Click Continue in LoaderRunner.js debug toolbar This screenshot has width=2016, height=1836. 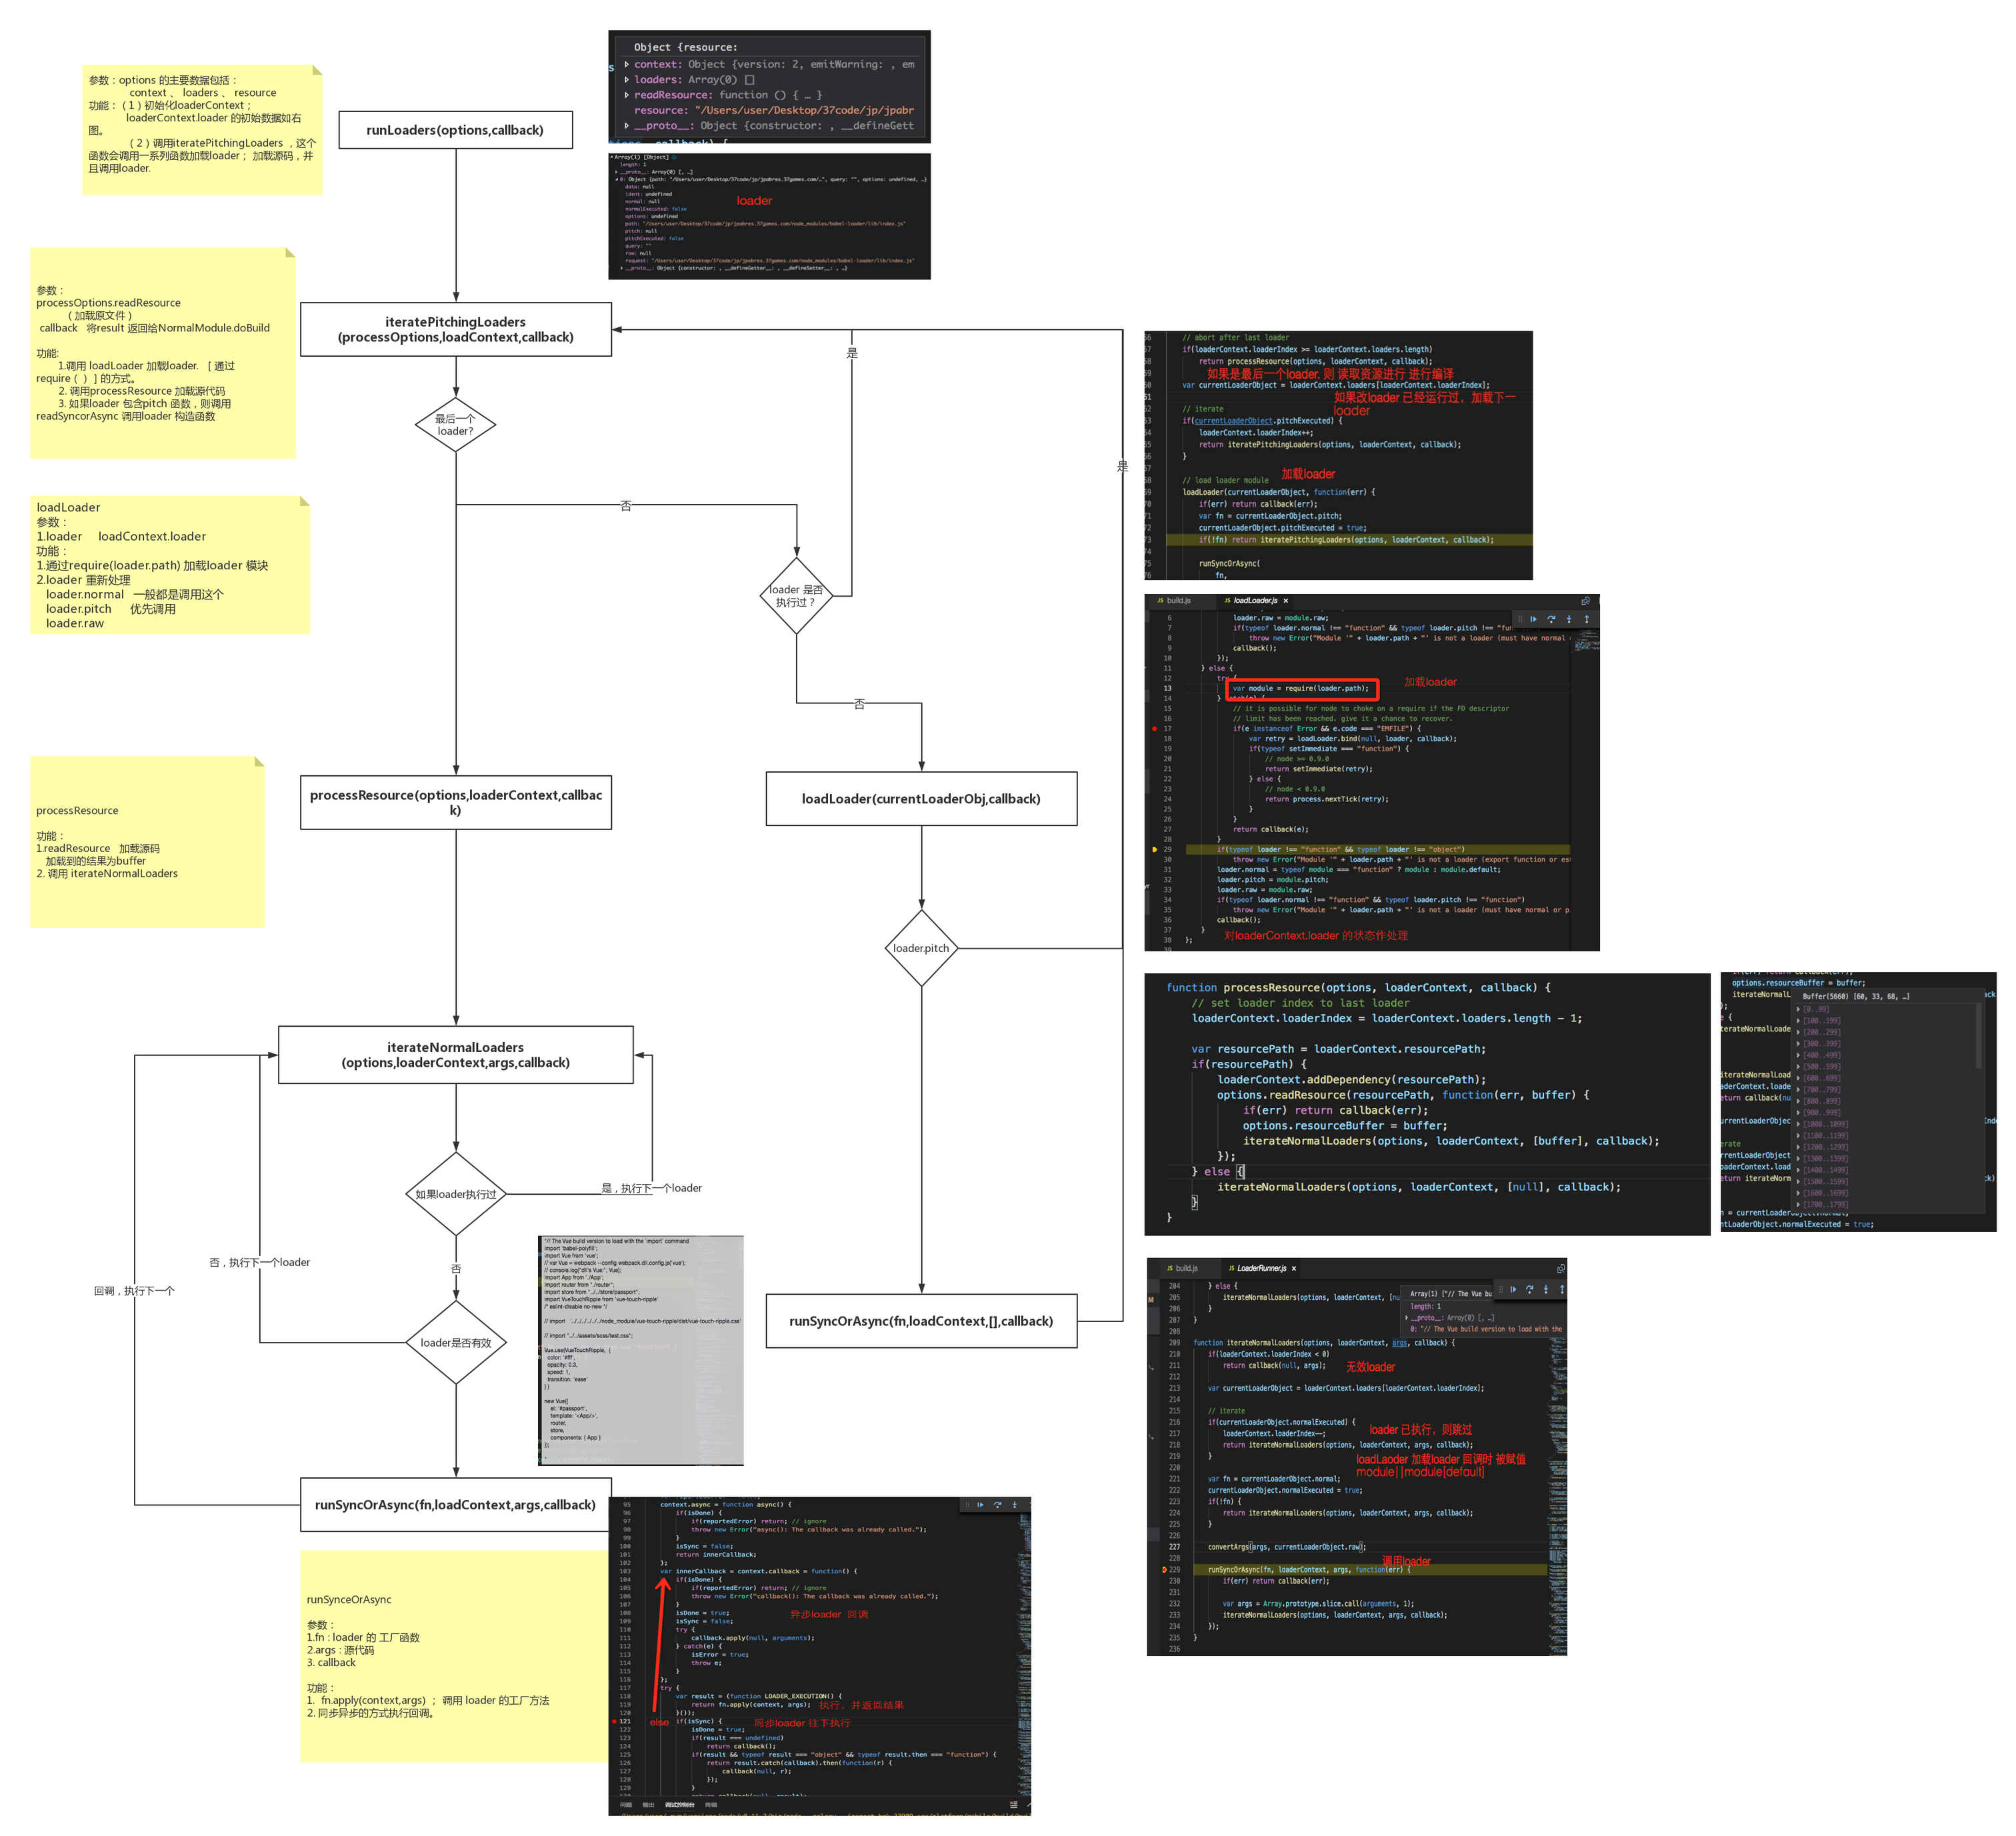coord(1512,1289)
